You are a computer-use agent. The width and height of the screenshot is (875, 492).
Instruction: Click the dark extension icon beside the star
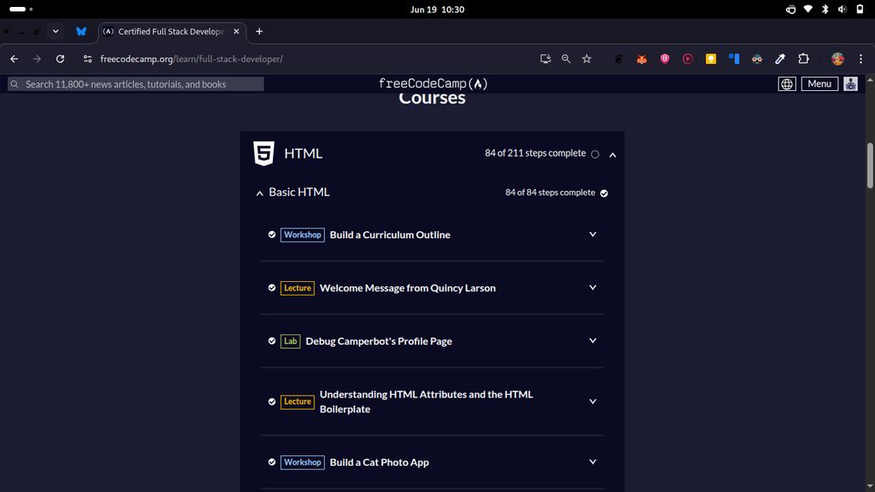[619, 59]
